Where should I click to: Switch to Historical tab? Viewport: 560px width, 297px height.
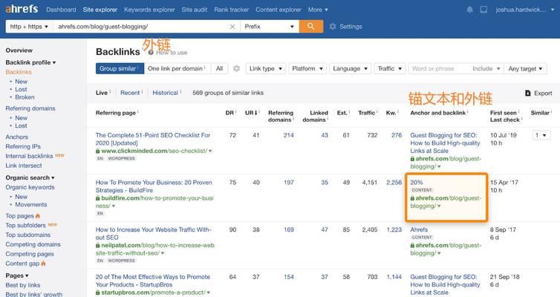point(165,93)
